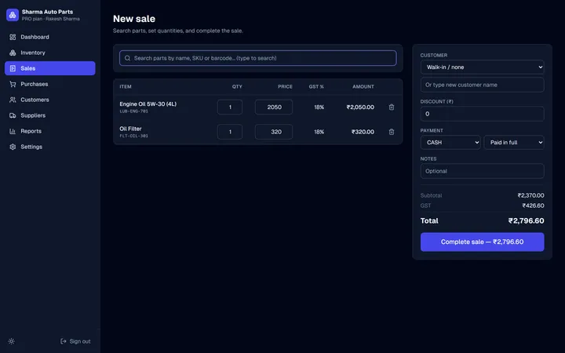Image resolution: width=565 pixels, height=353 pixels.
Task: Click the ₹2,050.00 amount cell
Action: [x=360, y=107]
